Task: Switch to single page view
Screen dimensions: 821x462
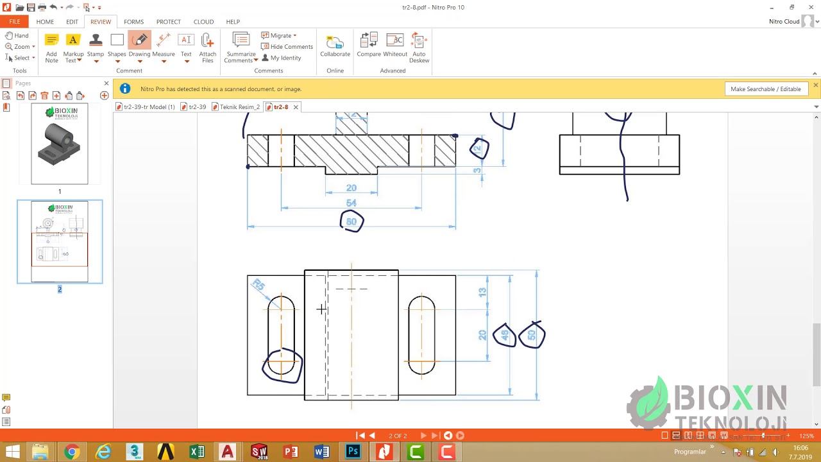Action: click(x=664, y=436)
